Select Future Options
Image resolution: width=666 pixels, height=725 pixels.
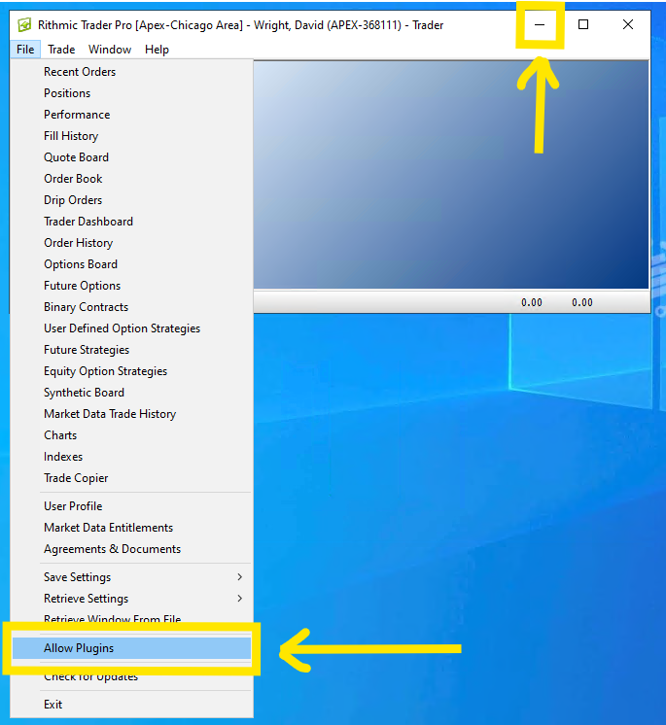pyautogui.click(x=132, y=286)
